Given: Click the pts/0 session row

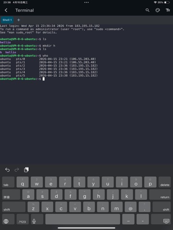Looking at the screenshot, I should pyautogui.click(x=48, y=59).
